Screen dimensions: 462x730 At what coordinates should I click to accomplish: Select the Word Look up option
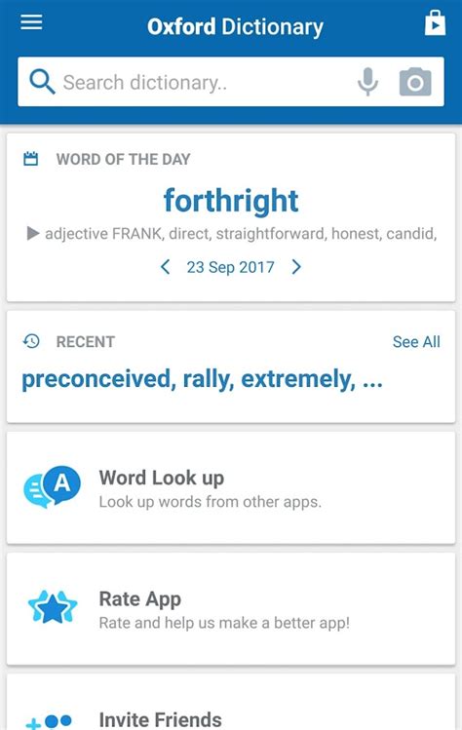231,487
